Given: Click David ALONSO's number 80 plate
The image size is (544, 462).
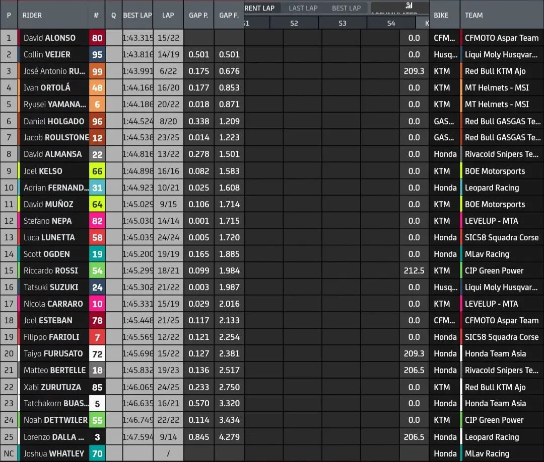Looking at the screenshot, I should (97, 38).
